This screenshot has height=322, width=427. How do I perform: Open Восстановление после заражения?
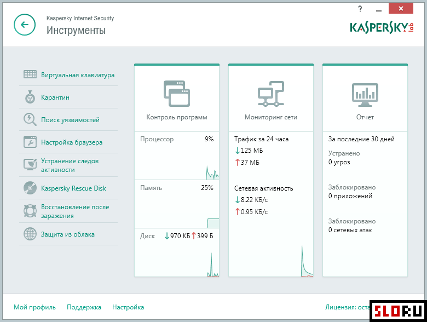75,211
